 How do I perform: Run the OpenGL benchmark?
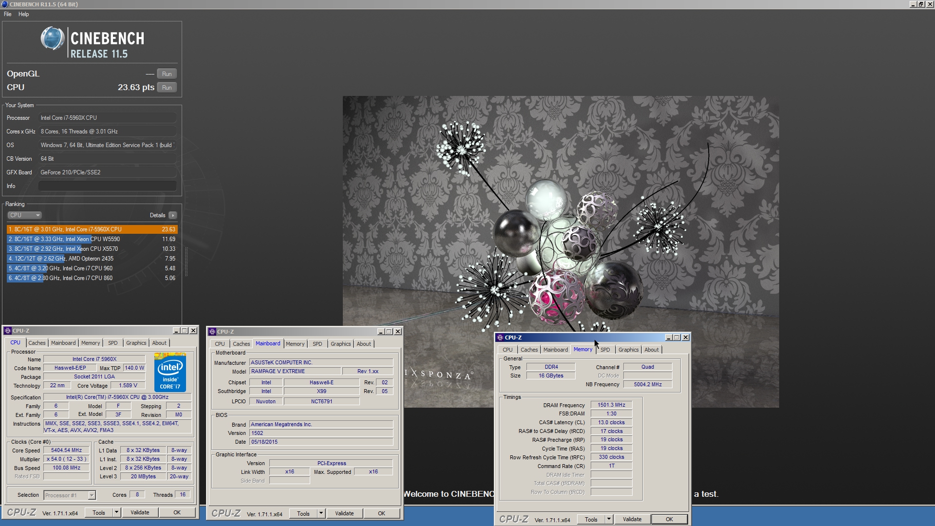(x=167, y=74)
